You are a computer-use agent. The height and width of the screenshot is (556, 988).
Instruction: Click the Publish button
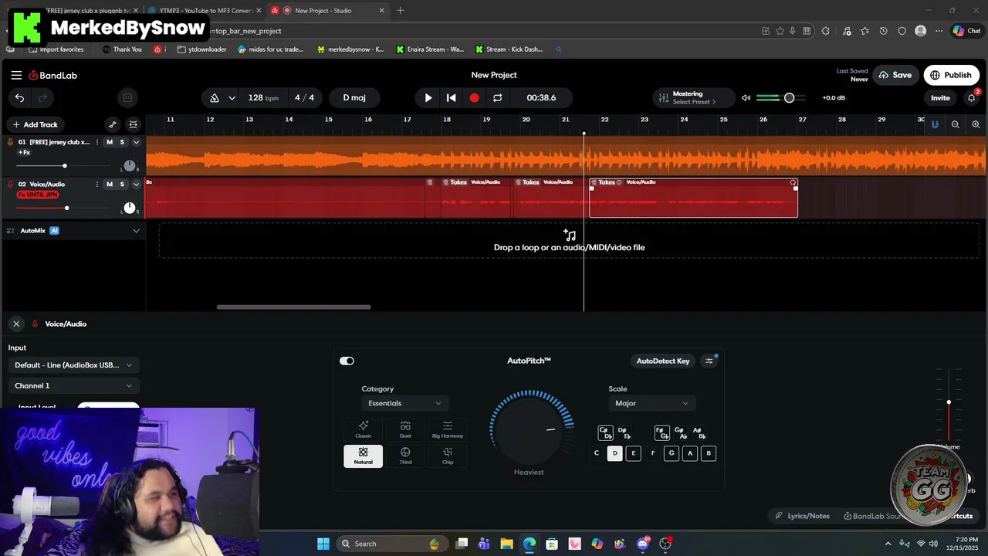point(951,75)
